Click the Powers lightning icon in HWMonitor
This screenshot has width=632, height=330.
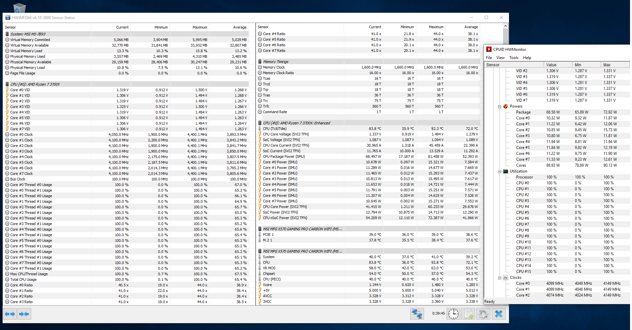[x=506, y=106]
